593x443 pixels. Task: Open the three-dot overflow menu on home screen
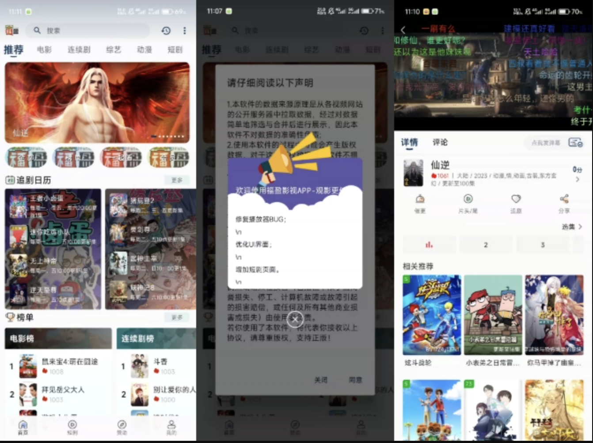(184, 31)
